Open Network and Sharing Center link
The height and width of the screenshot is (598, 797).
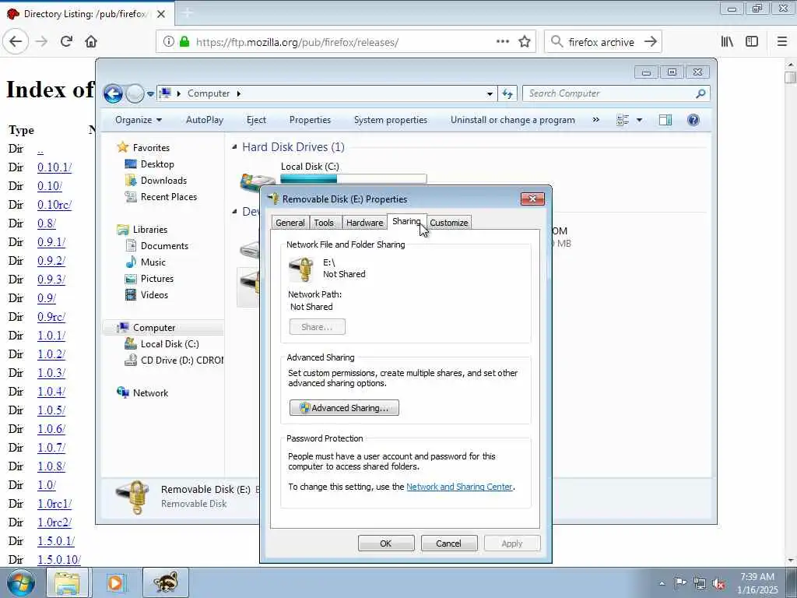(x=459, y=487)
